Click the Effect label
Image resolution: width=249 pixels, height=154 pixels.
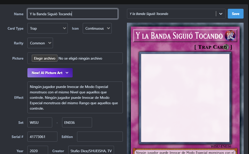[x=19, y=98]
